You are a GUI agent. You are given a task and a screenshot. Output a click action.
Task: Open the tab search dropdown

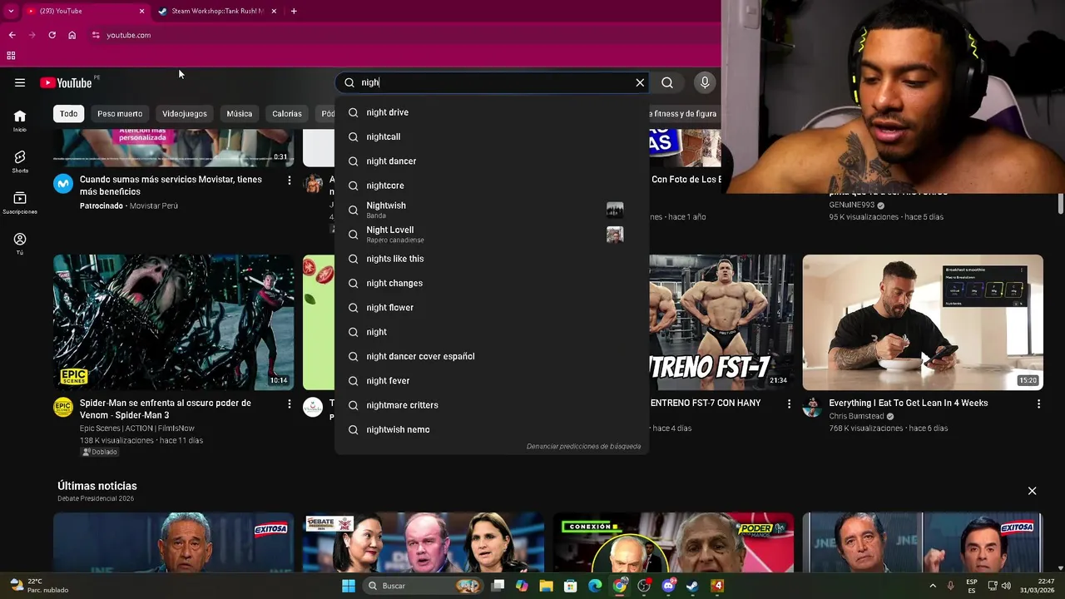coord(11,11)
